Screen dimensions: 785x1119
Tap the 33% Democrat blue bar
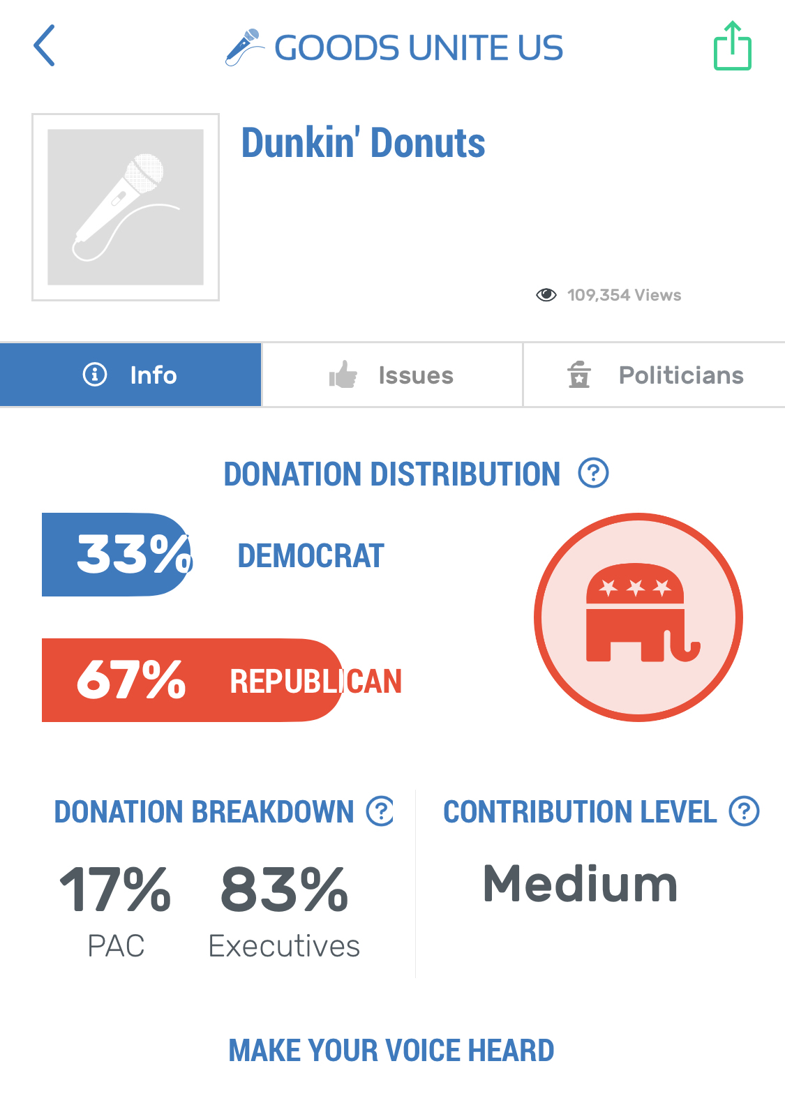[x=116, y=555]
